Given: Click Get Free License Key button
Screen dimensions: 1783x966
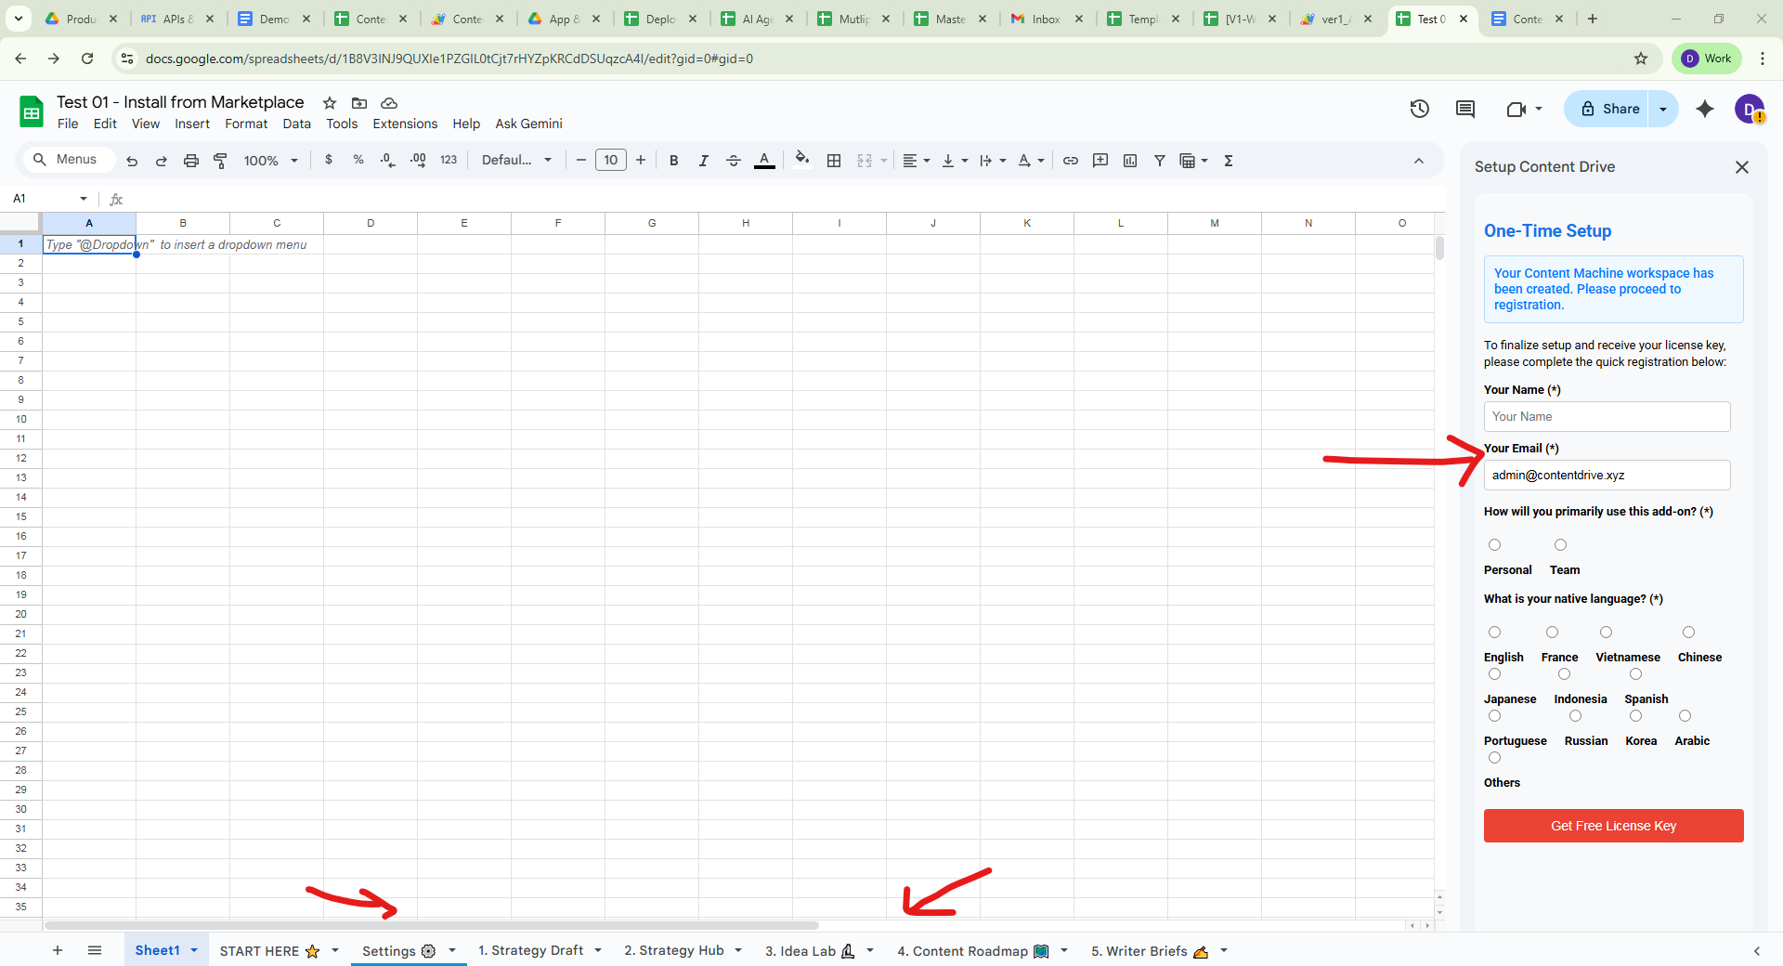Looking at the screenshot, I should point(1613,826).
